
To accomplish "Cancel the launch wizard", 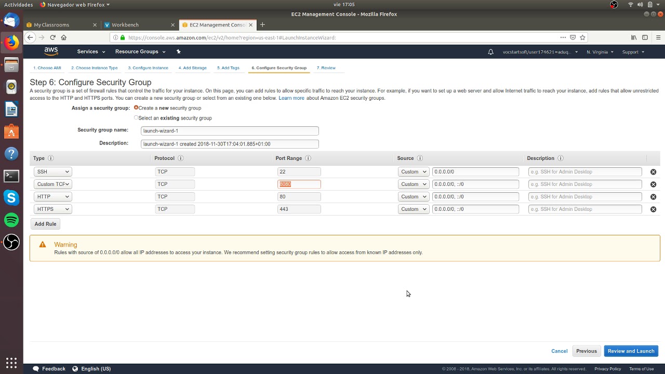I will [560, 351].
